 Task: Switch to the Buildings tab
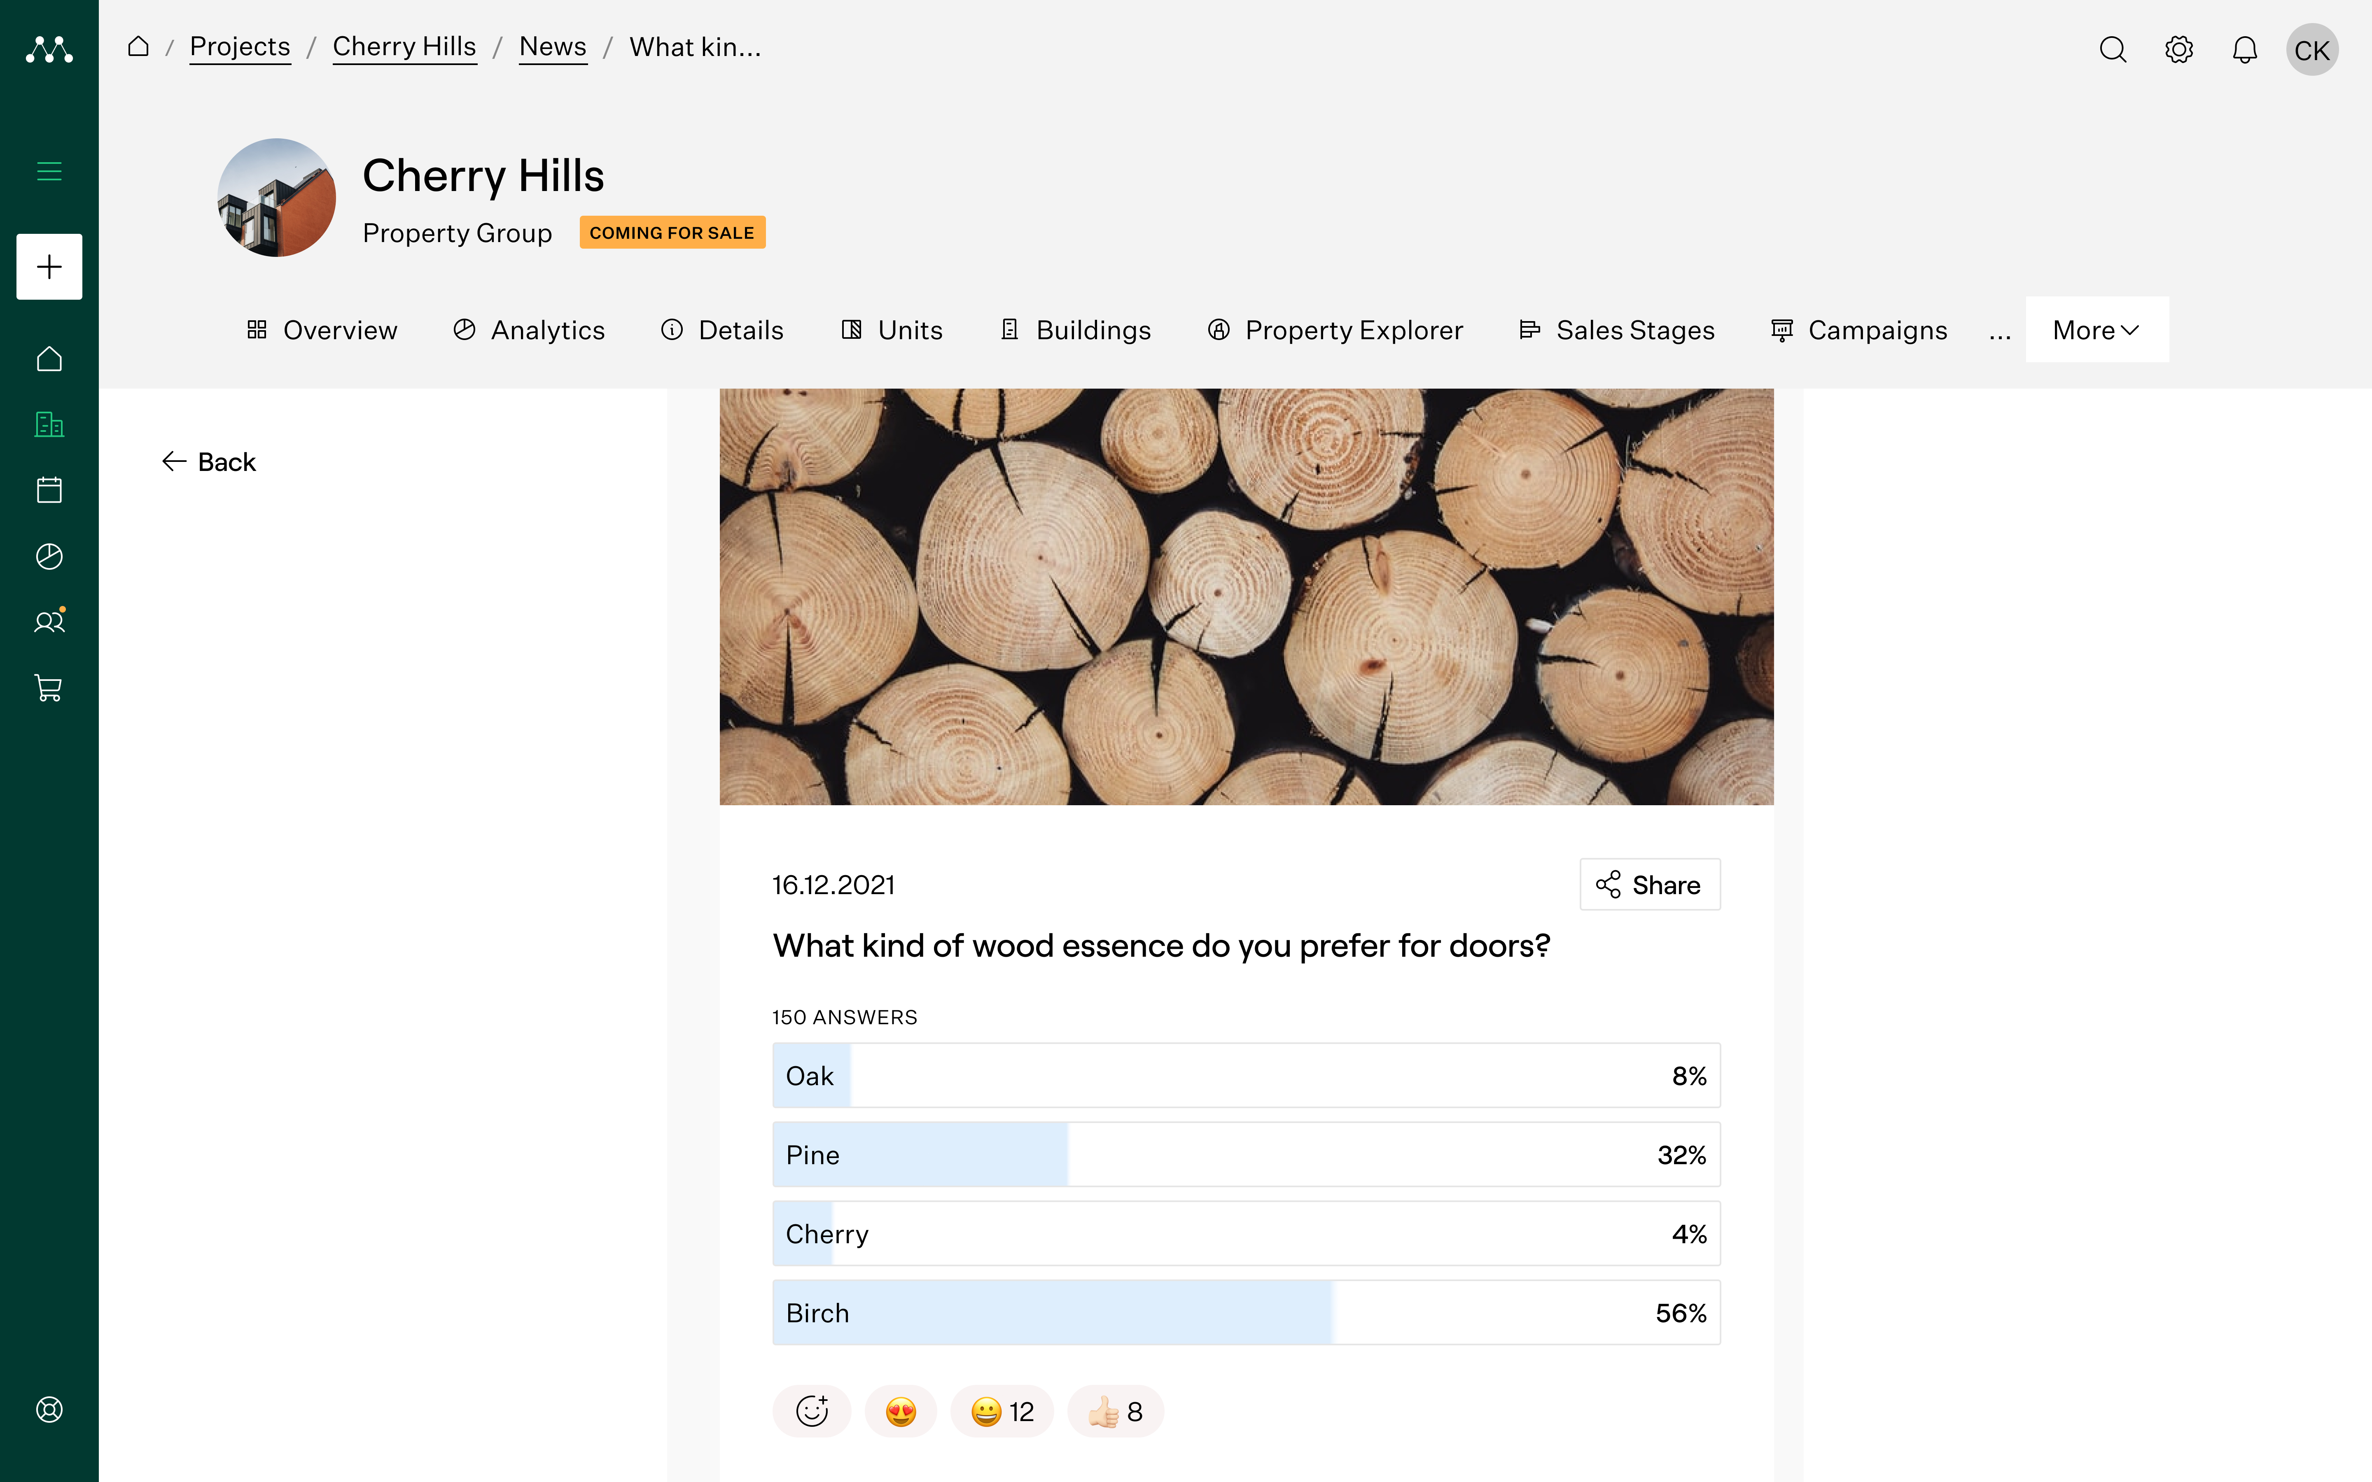pyautogui.click(x=1075, y=330)
